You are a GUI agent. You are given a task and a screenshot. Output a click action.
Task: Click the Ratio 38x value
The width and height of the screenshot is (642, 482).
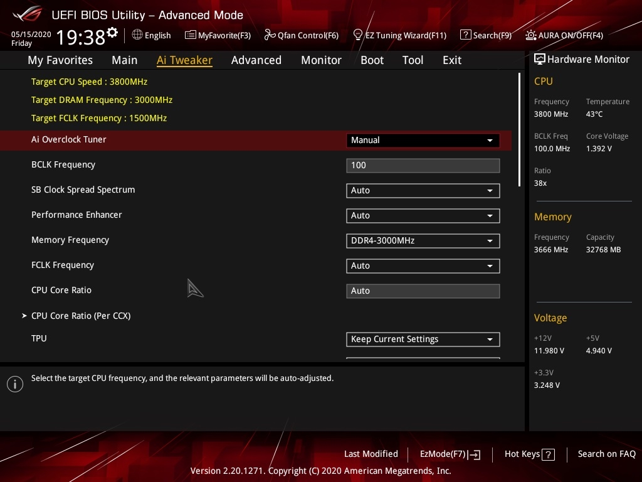540,183
